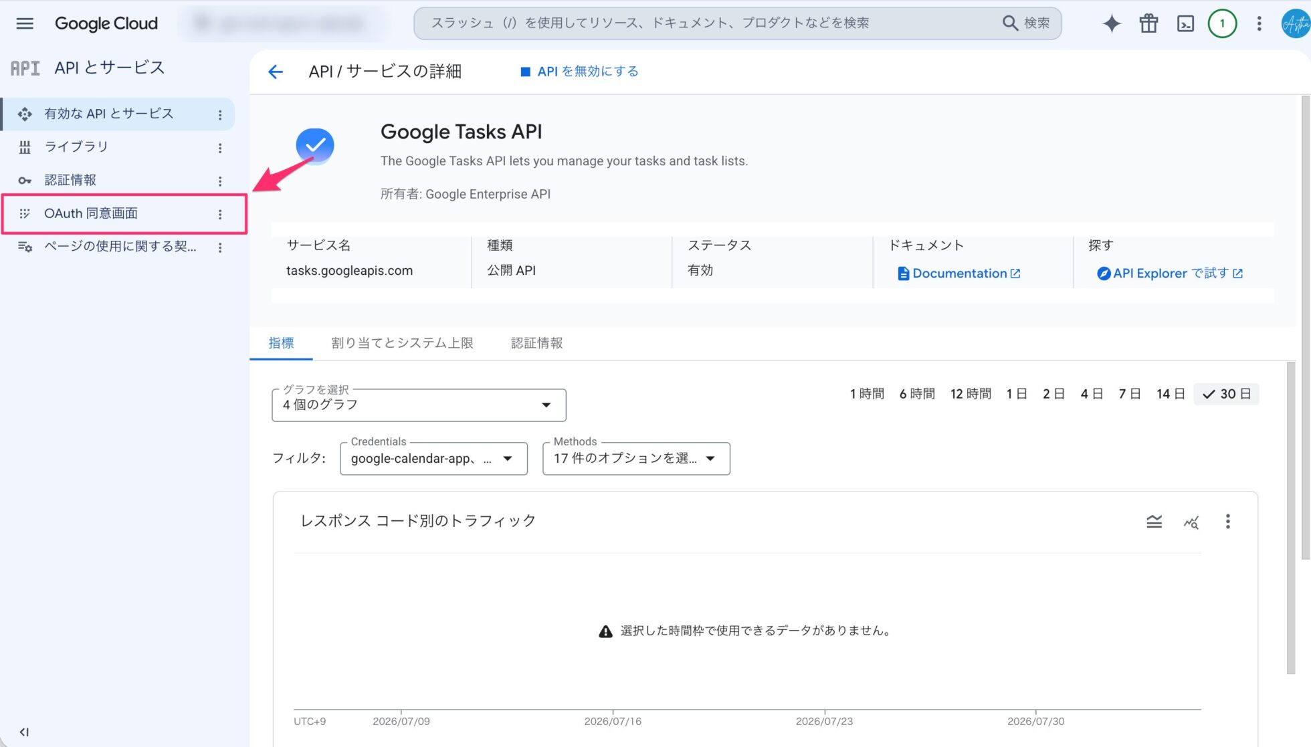
Task: Click API を無効にする button
Action: [579, 72]
